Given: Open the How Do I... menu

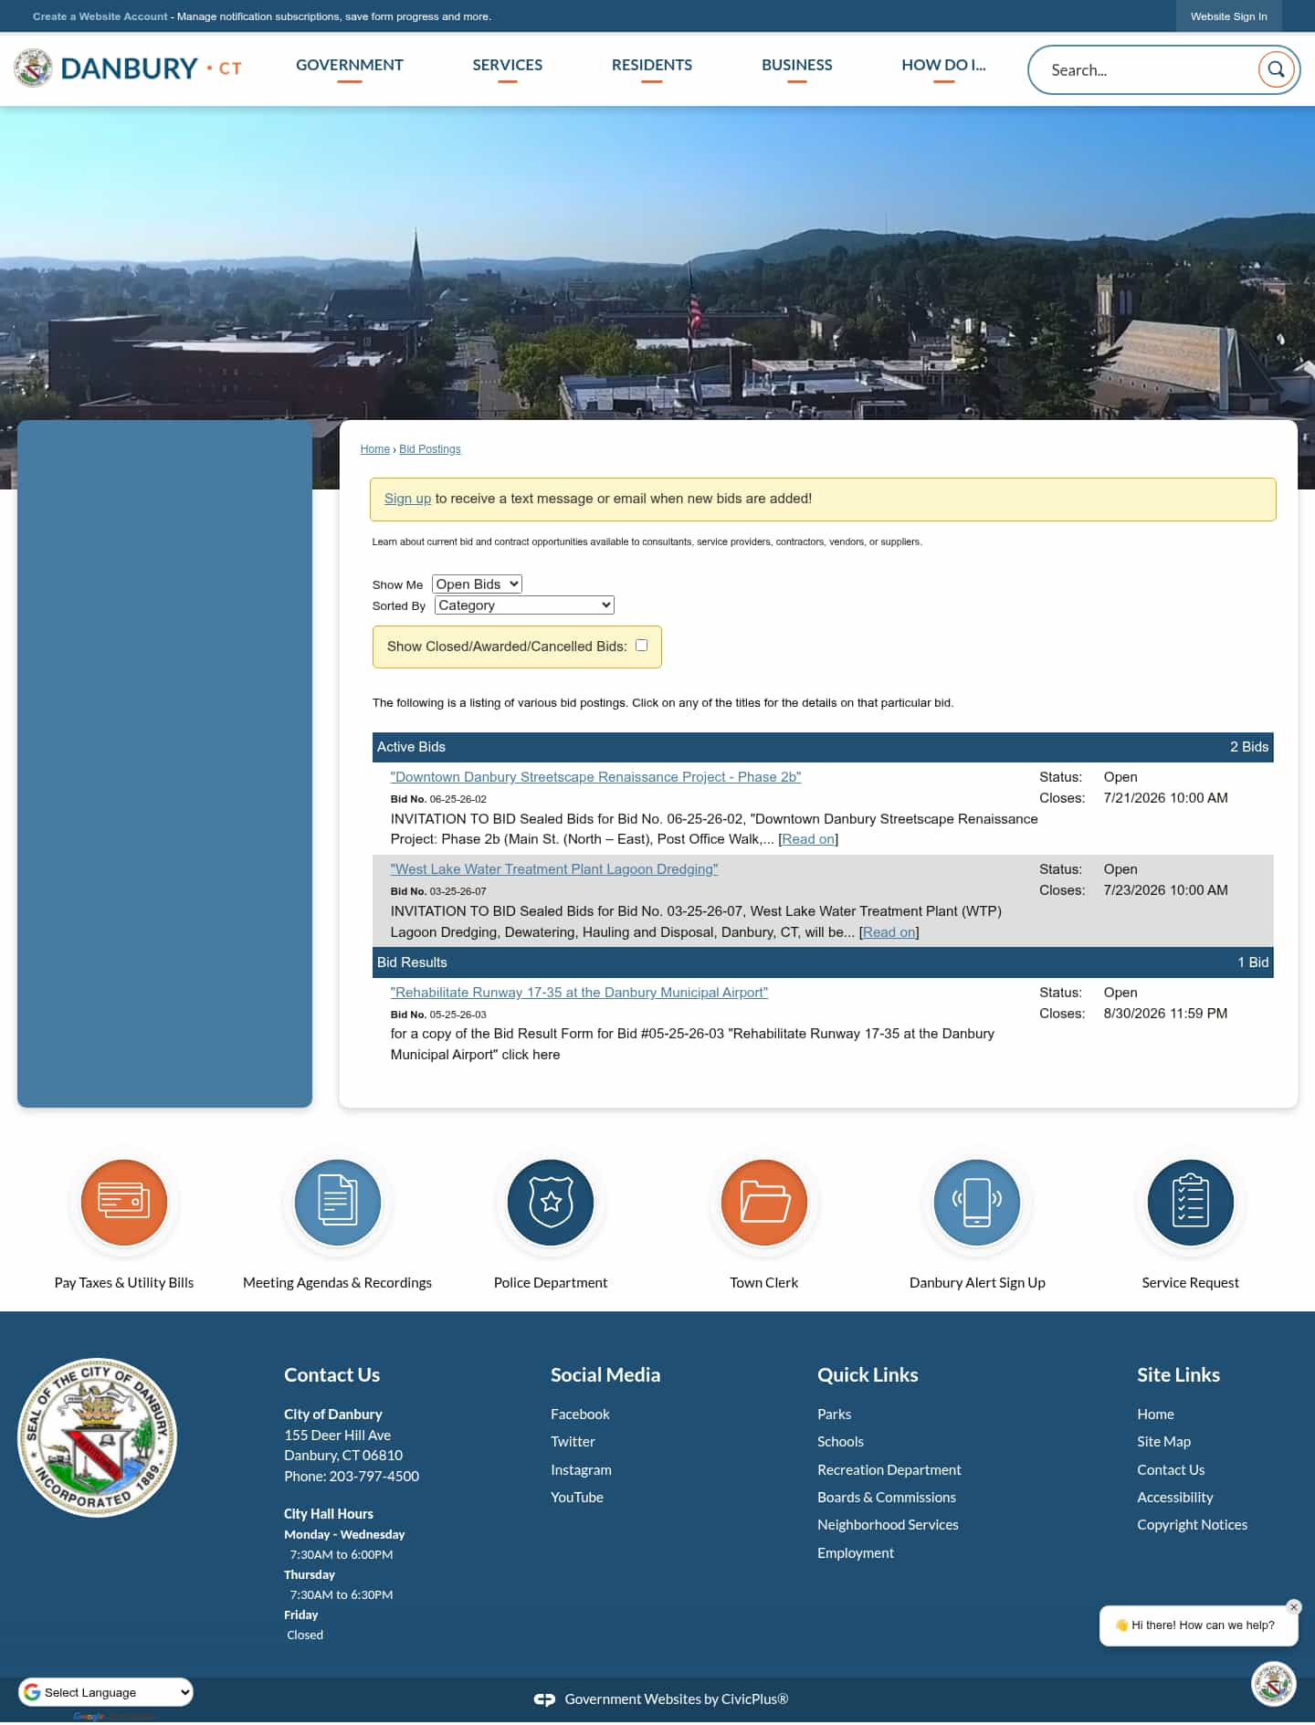Looking at the screenshot, I should 943,65.
